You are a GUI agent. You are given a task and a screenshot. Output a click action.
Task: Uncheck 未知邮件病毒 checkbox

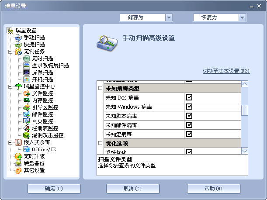click(189, 125)
